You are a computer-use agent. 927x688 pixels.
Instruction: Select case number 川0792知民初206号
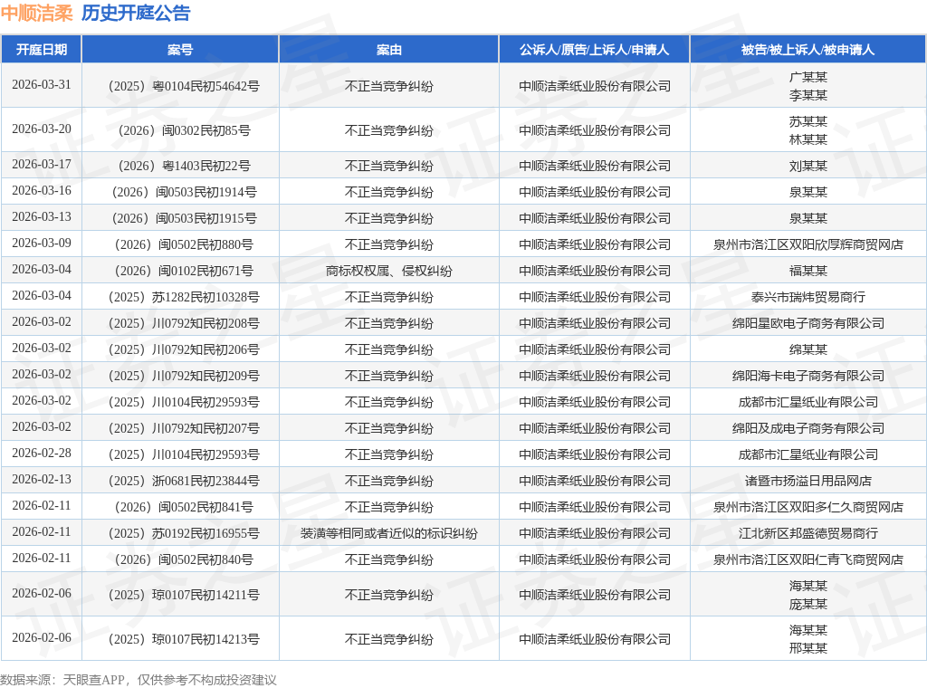pyautogui.click(x=184, y=350)
